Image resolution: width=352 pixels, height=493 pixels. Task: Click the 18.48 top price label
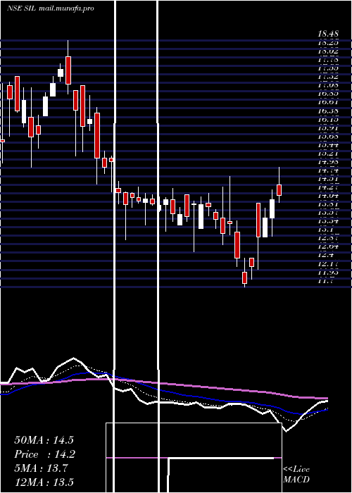tap(328, 34)
